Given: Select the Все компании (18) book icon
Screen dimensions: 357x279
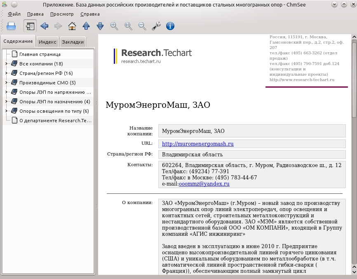Looking at the screenshot, I should (x=14, y=63).
